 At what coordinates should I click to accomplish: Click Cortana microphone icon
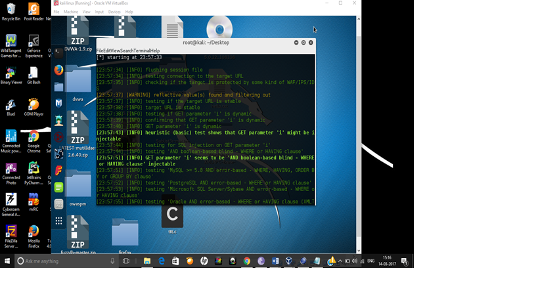tap(112, 261)
